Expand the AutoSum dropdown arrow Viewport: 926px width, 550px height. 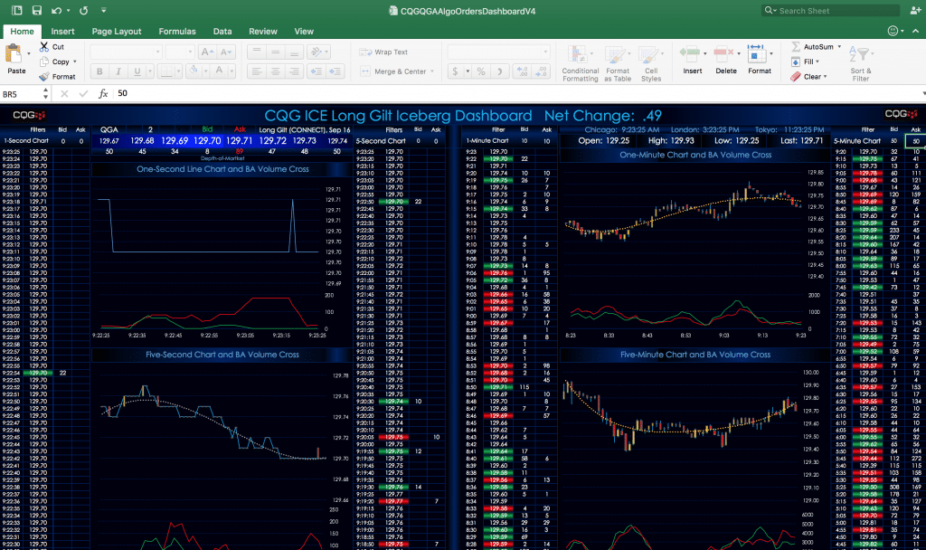(x=838, y=46)
